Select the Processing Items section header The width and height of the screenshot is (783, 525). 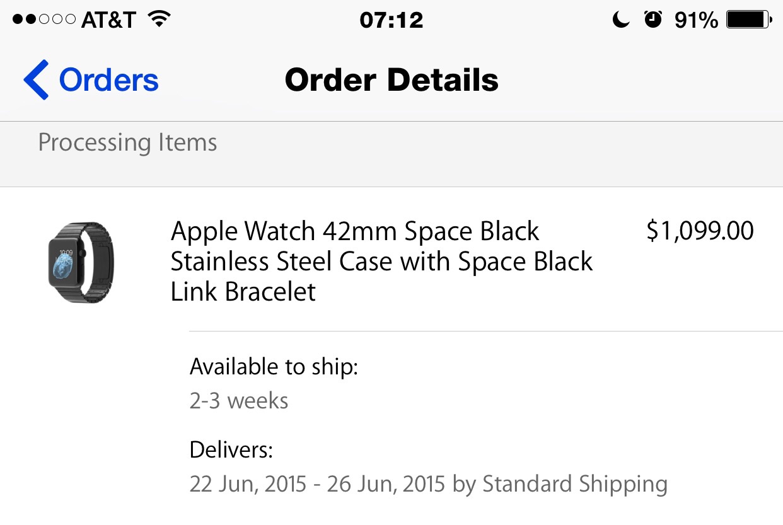[127, 142]
